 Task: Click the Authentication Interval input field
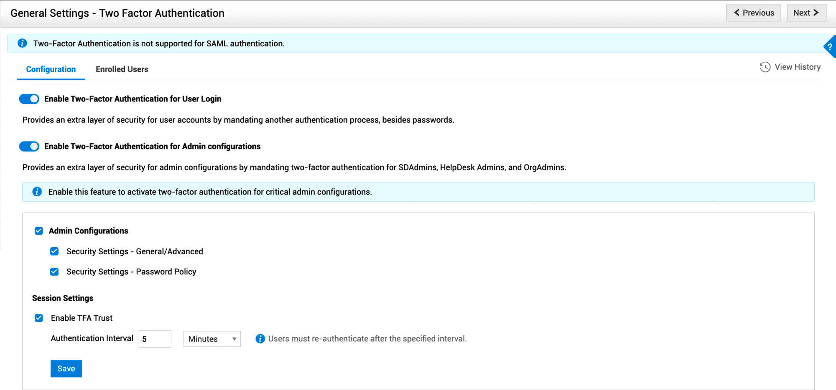[155, 339]
